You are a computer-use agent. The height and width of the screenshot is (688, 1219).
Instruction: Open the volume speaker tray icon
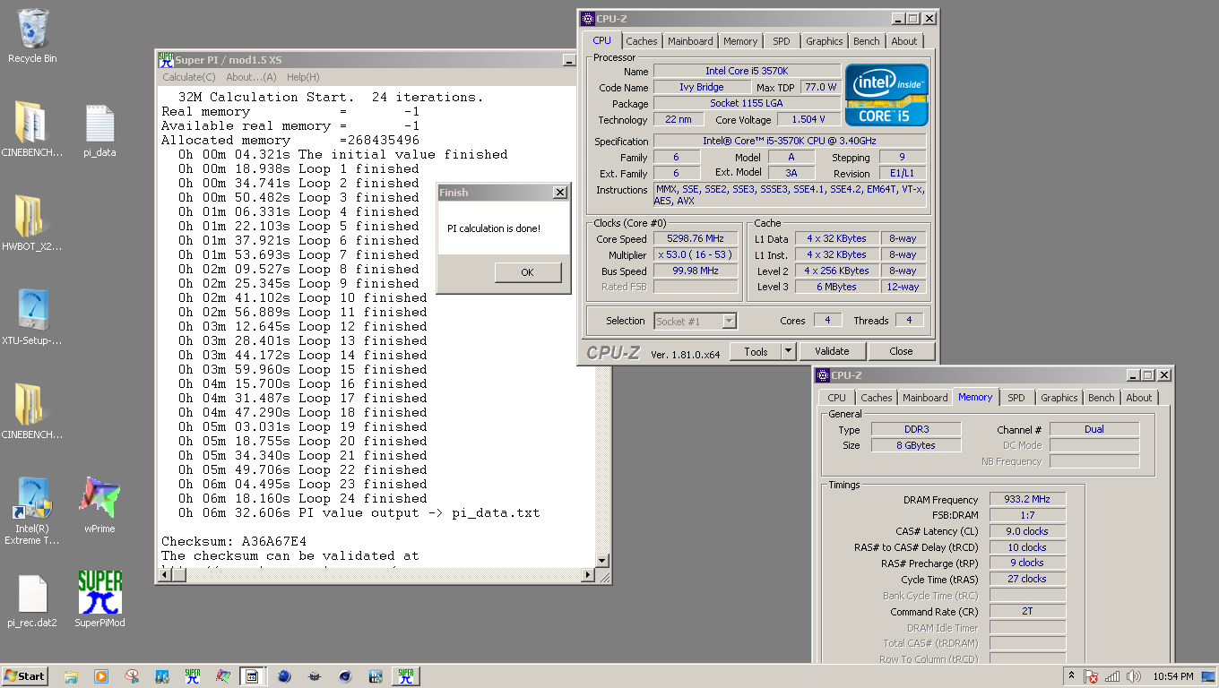tap(1134, 676)
